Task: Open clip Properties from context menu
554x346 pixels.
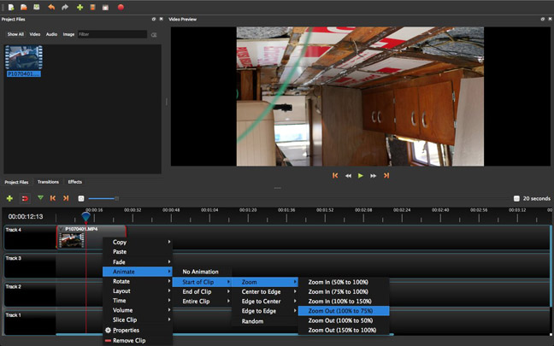Action: coord(126,330)
